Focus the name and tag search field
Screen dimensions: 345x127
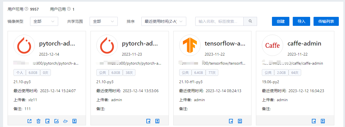click(219, 21)
